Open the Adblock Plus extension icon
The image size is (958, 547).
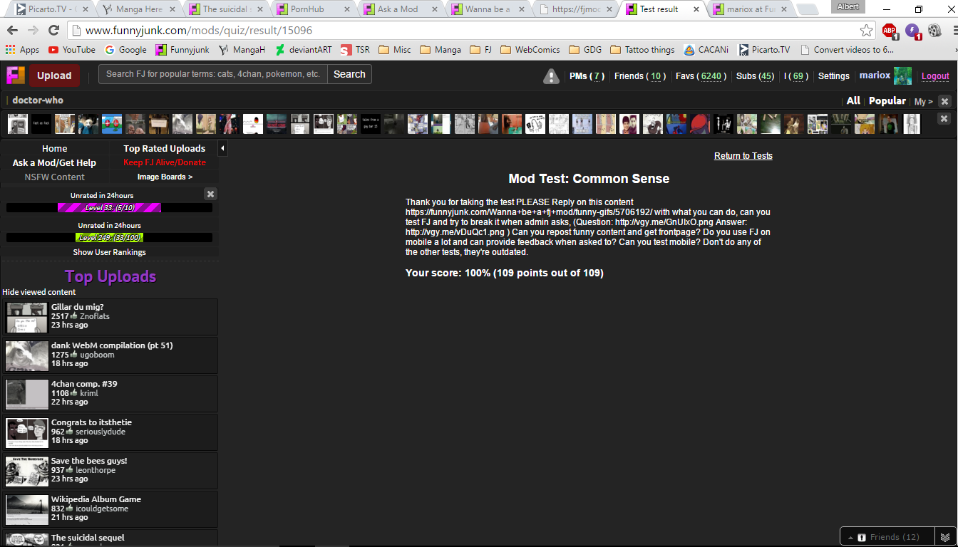(x=890, y=31)
